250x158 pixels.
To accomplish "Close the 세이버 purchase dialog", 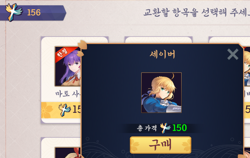I will pos(233,54).
